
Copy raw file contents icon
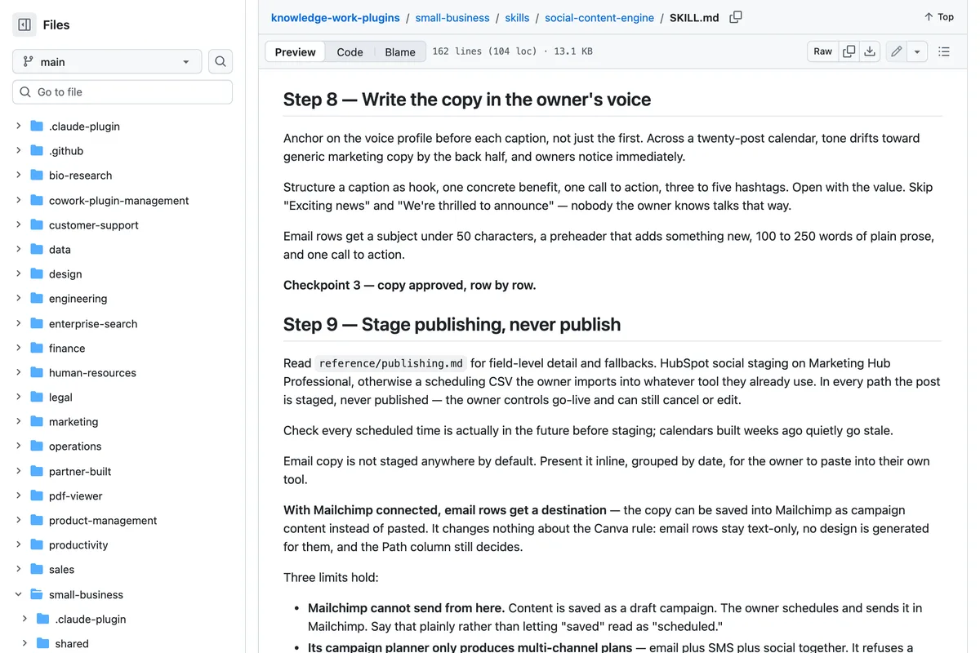pos(849,51)
